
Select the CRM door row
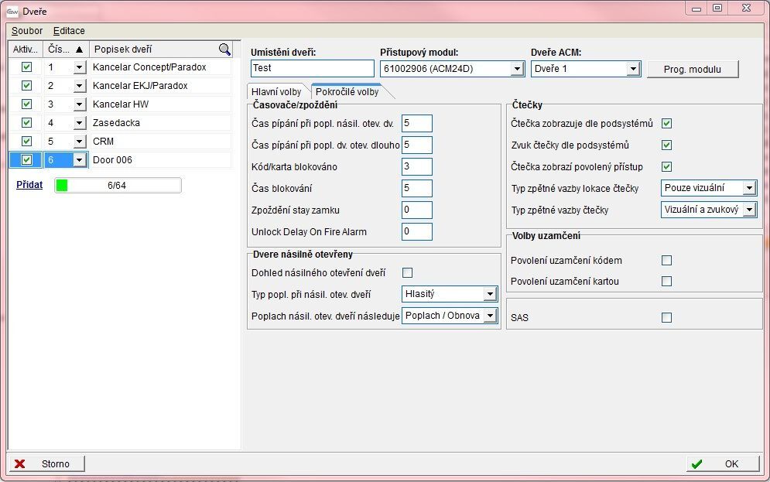point(160,142)
